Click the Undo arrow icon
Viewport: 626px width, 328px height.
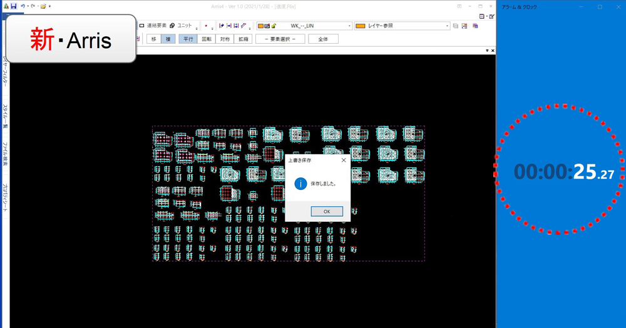point(23,6)
